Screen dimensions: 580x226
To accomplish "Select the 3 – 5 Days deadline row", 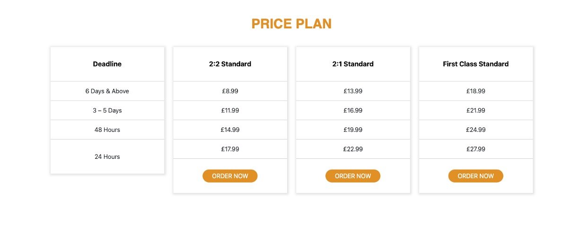I will coord(107,111).
